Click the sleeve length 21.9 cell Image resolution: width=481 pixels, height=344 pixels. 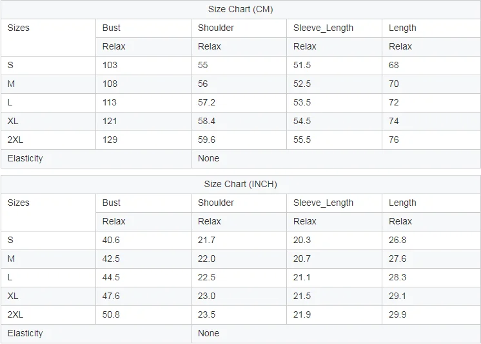click(x=302, y=314)
